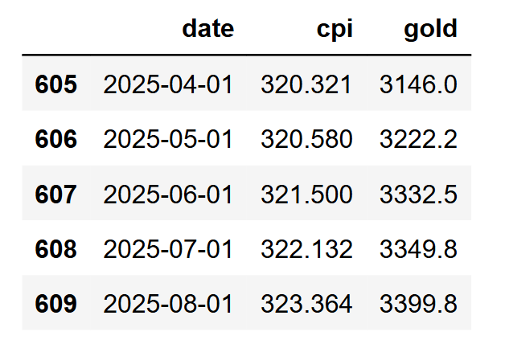Click the cpi value 320.321
This screenshot has height=340, width=505.
(306, 84)
